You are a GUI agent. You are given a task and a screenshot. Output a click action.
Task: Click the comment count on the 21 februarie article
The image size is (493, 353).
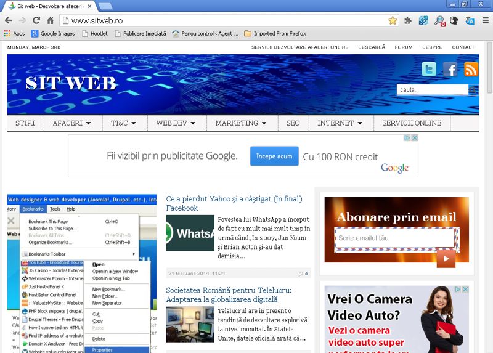[303, 274]
